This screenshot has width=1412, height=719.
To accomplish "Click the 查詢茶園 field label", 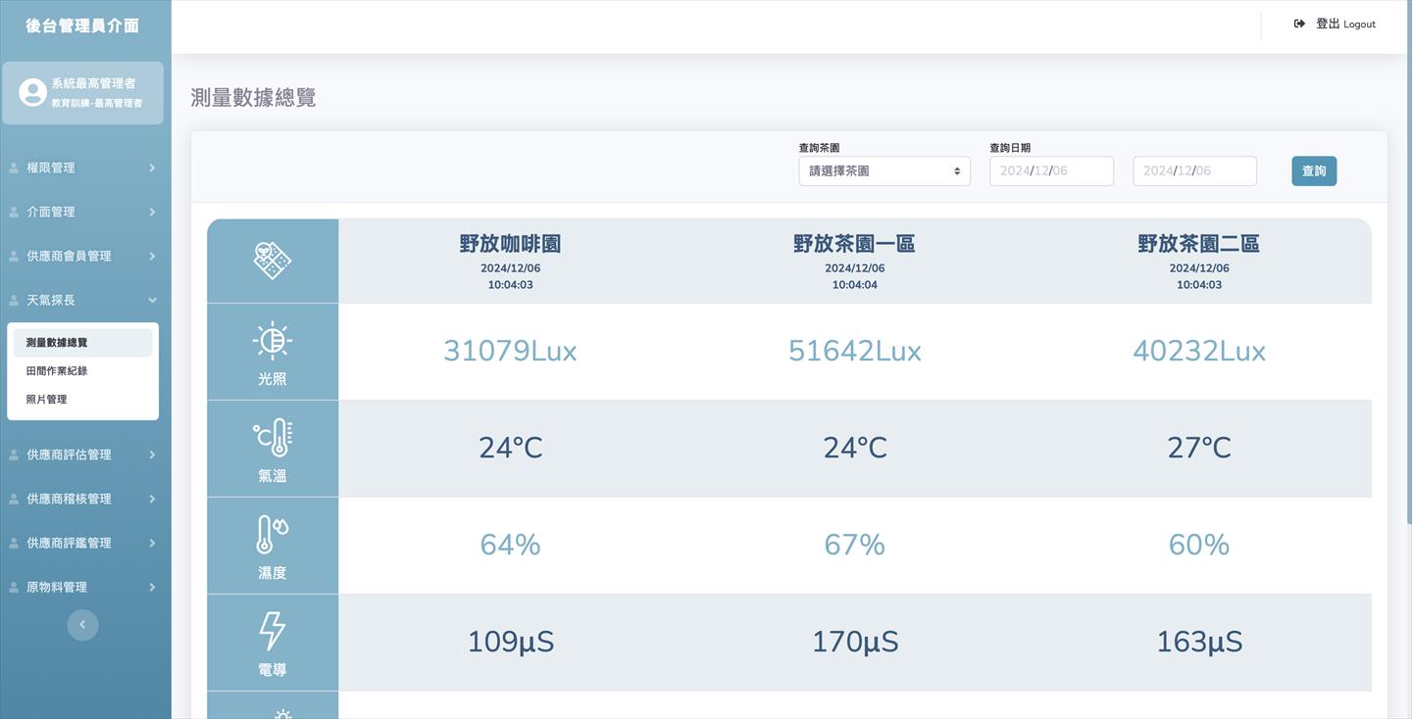I will click(x=819, y=148).
